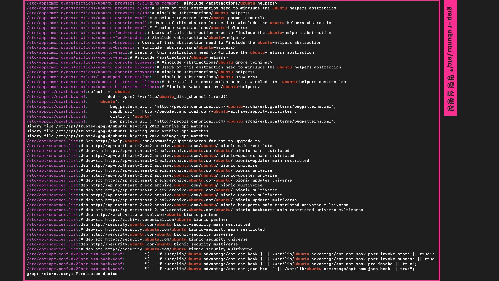Click 20apt-esm-hook.conf 'apt-esm-json-hook' line

point(220,269)
